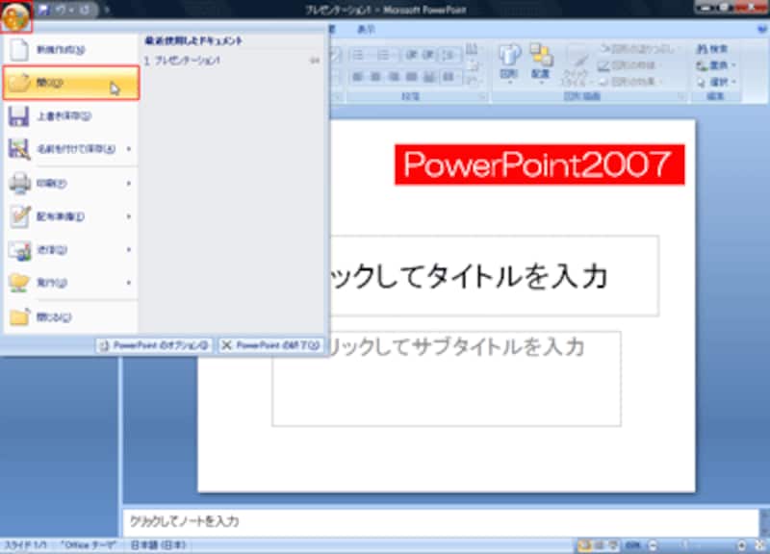
Task: Open the Line Spacing dropdown
Action: [x=449, y=56]
